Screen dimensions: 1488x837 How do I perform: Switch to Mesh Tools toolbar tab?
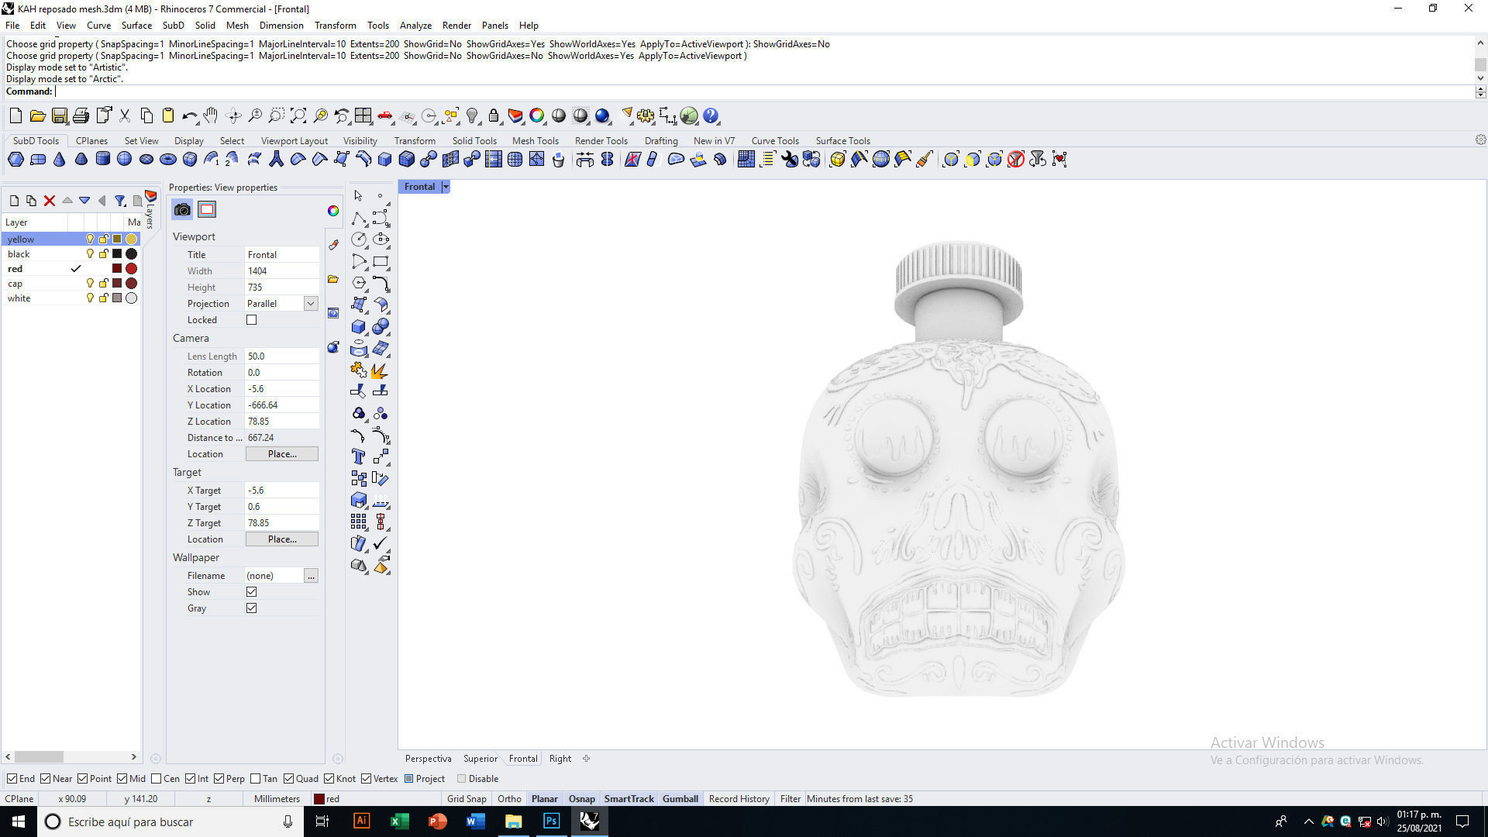tap(535, 141)
